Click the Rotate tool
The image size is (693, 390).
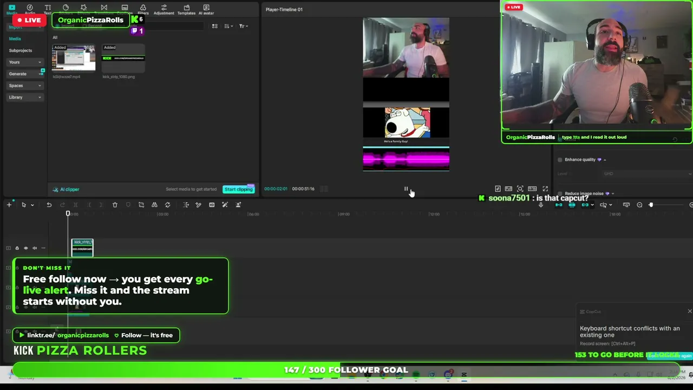167,205
